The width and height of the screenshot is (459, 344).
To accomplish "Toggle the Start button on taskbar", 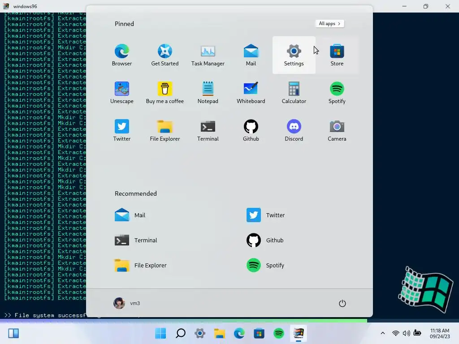I will (x=160, y=333).
